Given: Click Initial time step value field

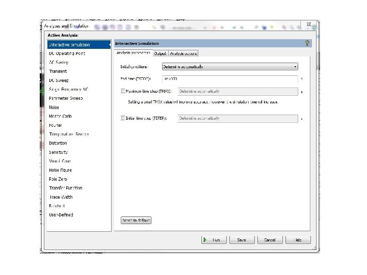Looking at the screenshot, I should (238, 118).
